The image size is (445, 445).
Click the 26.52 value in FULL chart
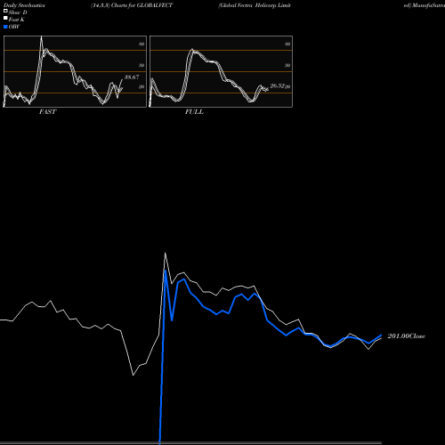click(278, 86)
